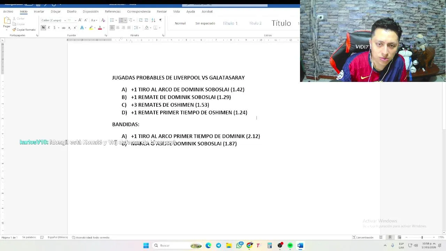Click the shading paint bucket icon
446x251 pixels.
coord(147,28)
